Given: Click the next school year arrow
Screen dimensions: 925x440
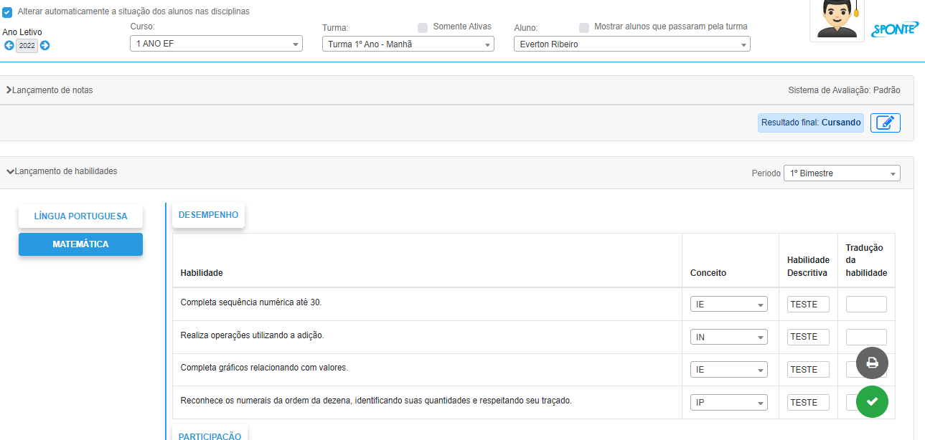Looking at the screenshot, I should coord(44,46).
